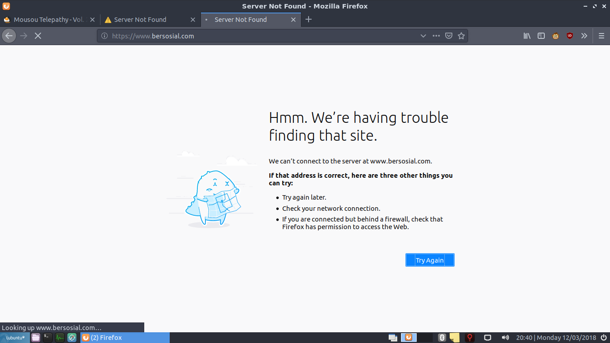
Task: Click show desktop windows icon in panel
Action: (x=393, y=338)
